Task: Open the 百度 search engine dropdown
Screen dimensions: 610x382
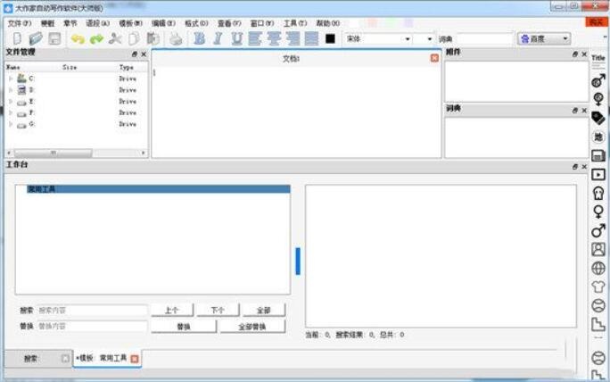Action: pyautogui.click(x=565, y=38)
